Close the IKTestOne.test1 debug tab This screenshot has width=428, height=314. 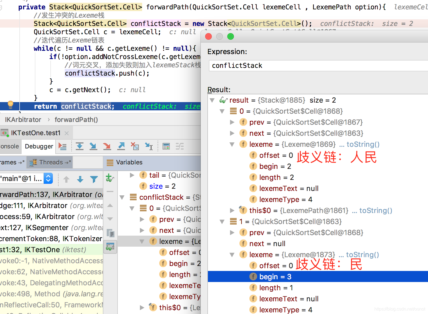pyautogui.click(x=67, y=133)
